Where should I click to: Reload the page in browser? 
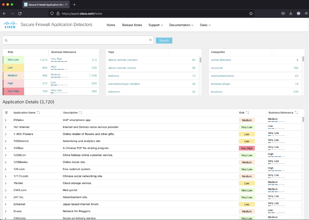tap(20, 14)
